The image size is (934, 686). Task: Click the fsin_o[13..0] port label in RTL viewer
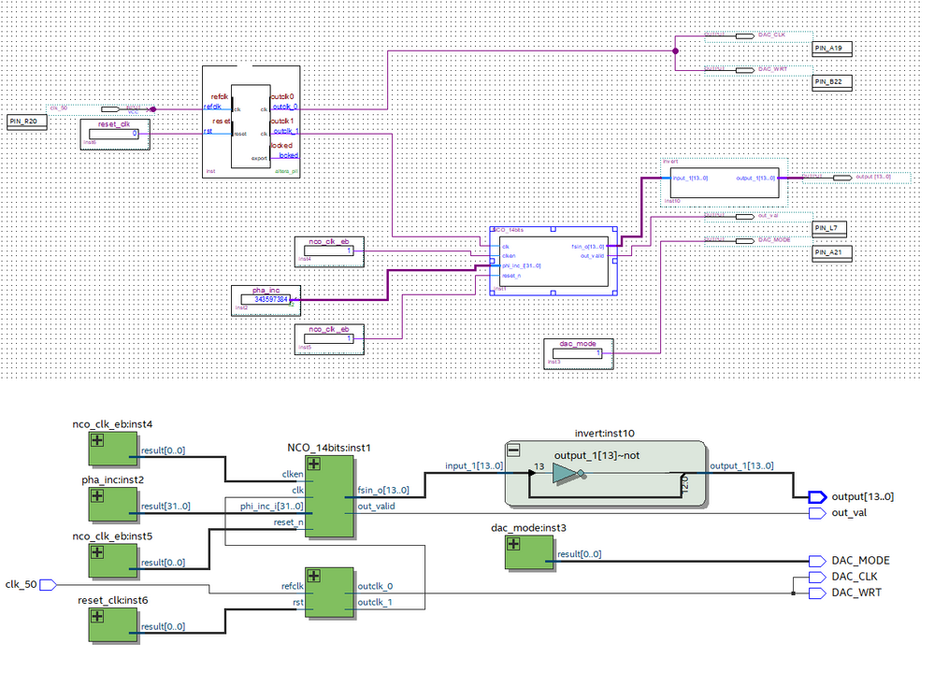383,490
